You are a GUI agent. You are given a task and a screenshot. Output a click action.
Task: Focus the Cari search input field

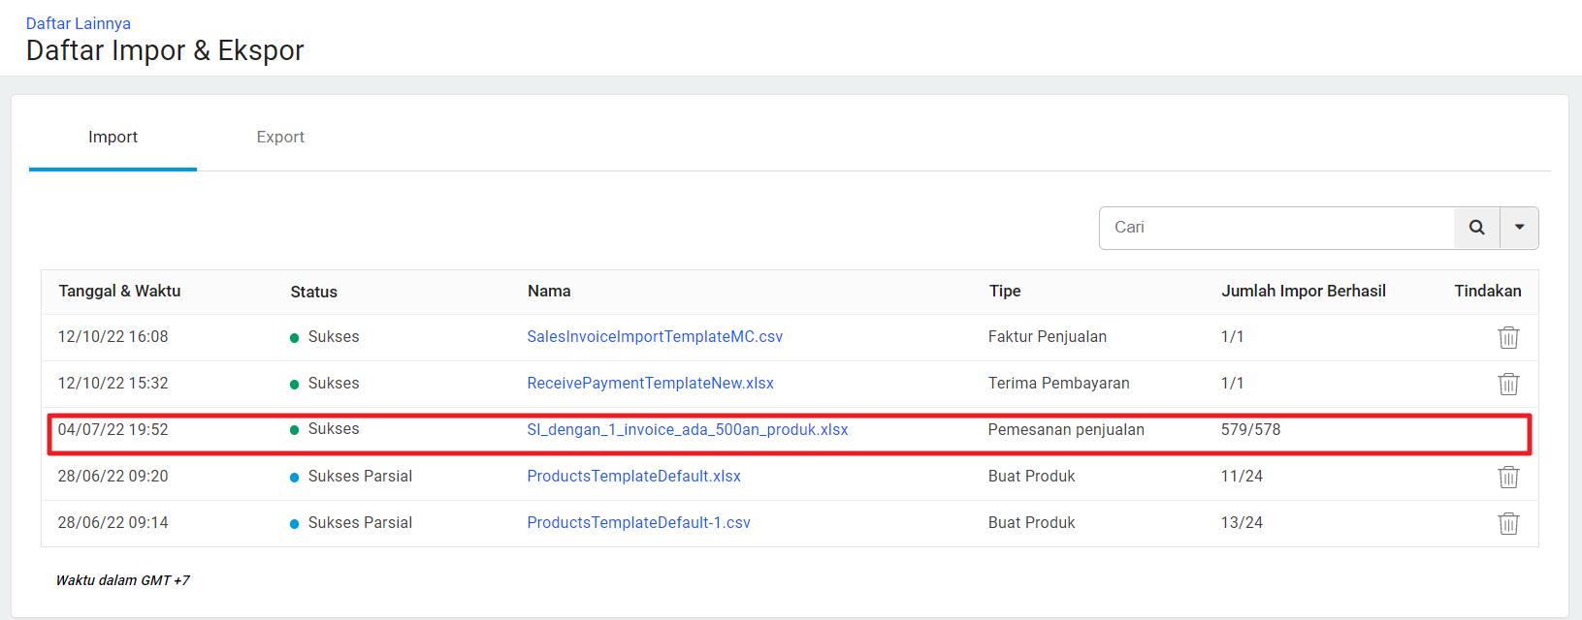point(1275,228)
